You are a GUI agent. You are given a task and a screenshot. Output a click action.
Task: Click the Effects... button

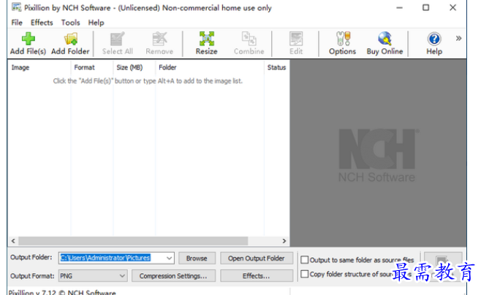point(257,276)
